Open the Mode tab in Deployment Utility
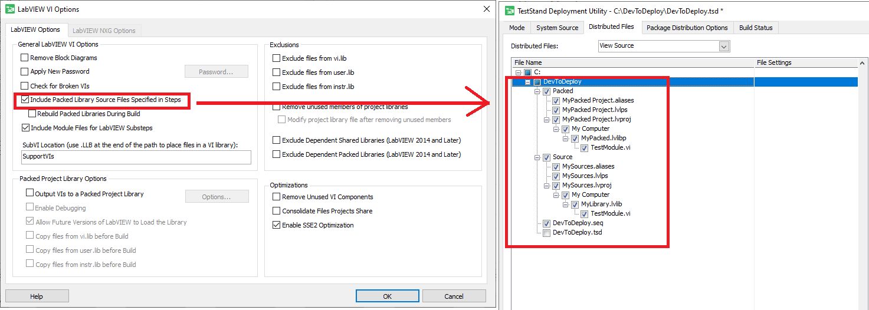 (517, 28)
